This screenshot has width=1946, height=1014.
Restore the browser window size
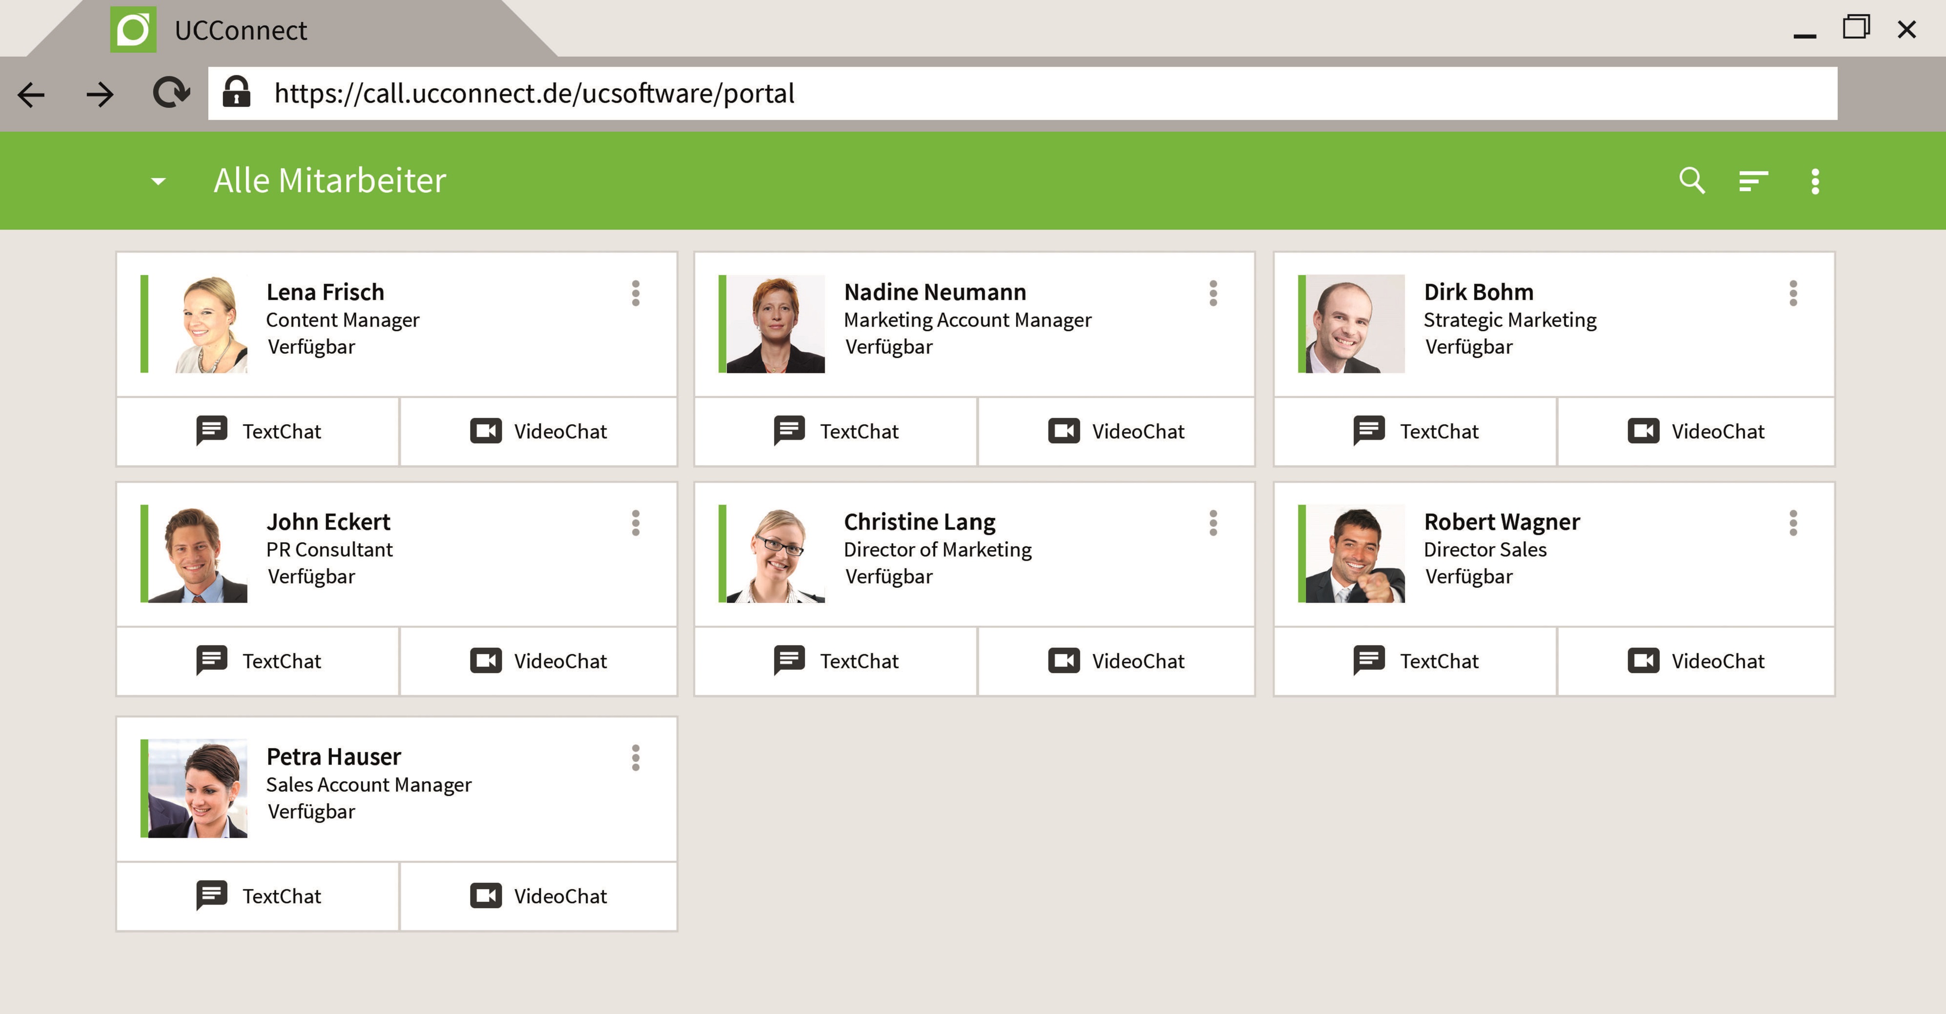pyautogui.click(x=1856, y=27)
